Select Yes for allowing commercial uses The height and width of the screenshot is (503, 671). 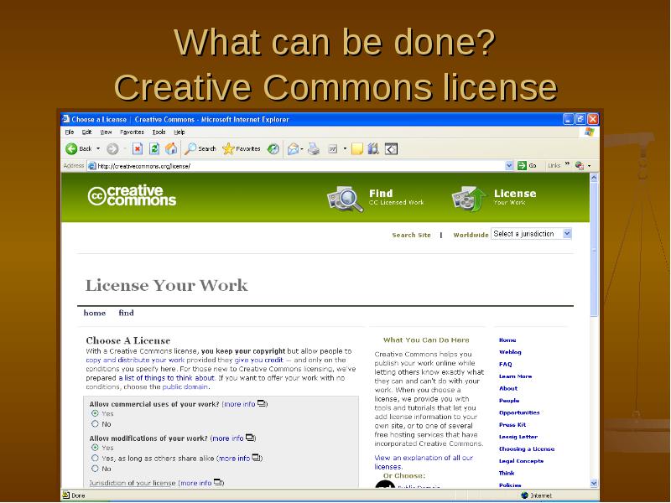click(x=95, y=413)
